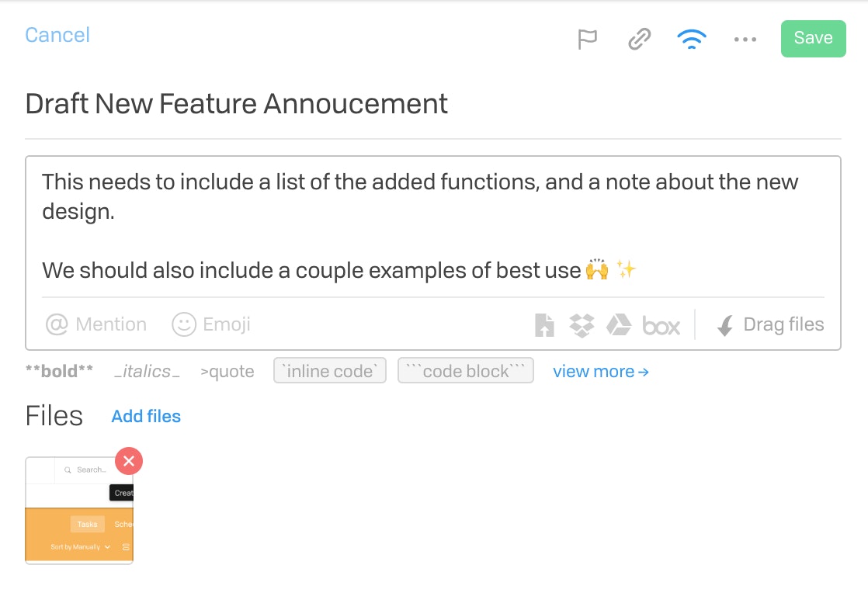
Task: Click the inline code formatting hint
Action: pyautogui.click(x=329, y=371)
